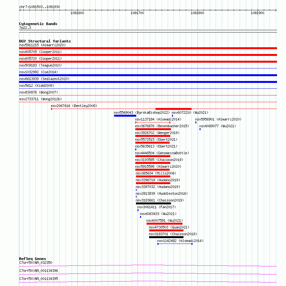
Task: Click nsv5635613 (Ebert2021) label
Action: (x=156, y=146)
